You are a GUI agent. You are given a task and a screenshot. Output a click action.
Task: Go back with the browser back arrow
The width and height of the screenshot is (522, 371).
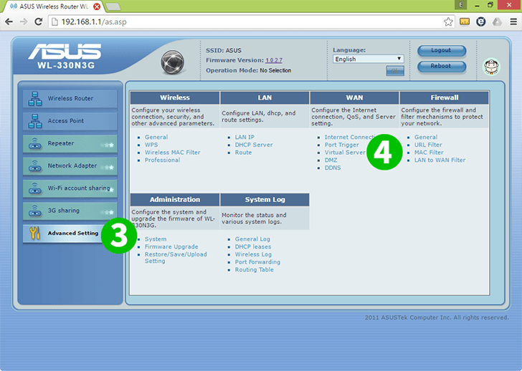pyautogui.click(x=9, y=22)
